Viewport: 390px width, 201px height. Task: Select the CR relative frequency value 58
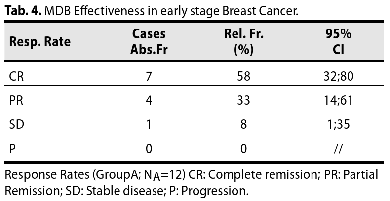pyautogui.click(x=243, y=76)
